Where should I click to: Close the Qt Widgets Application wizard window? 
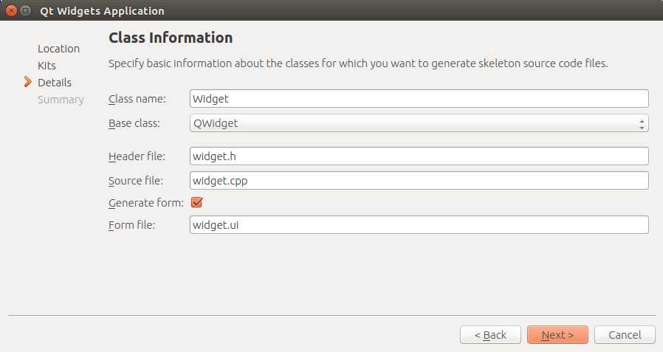12,10
